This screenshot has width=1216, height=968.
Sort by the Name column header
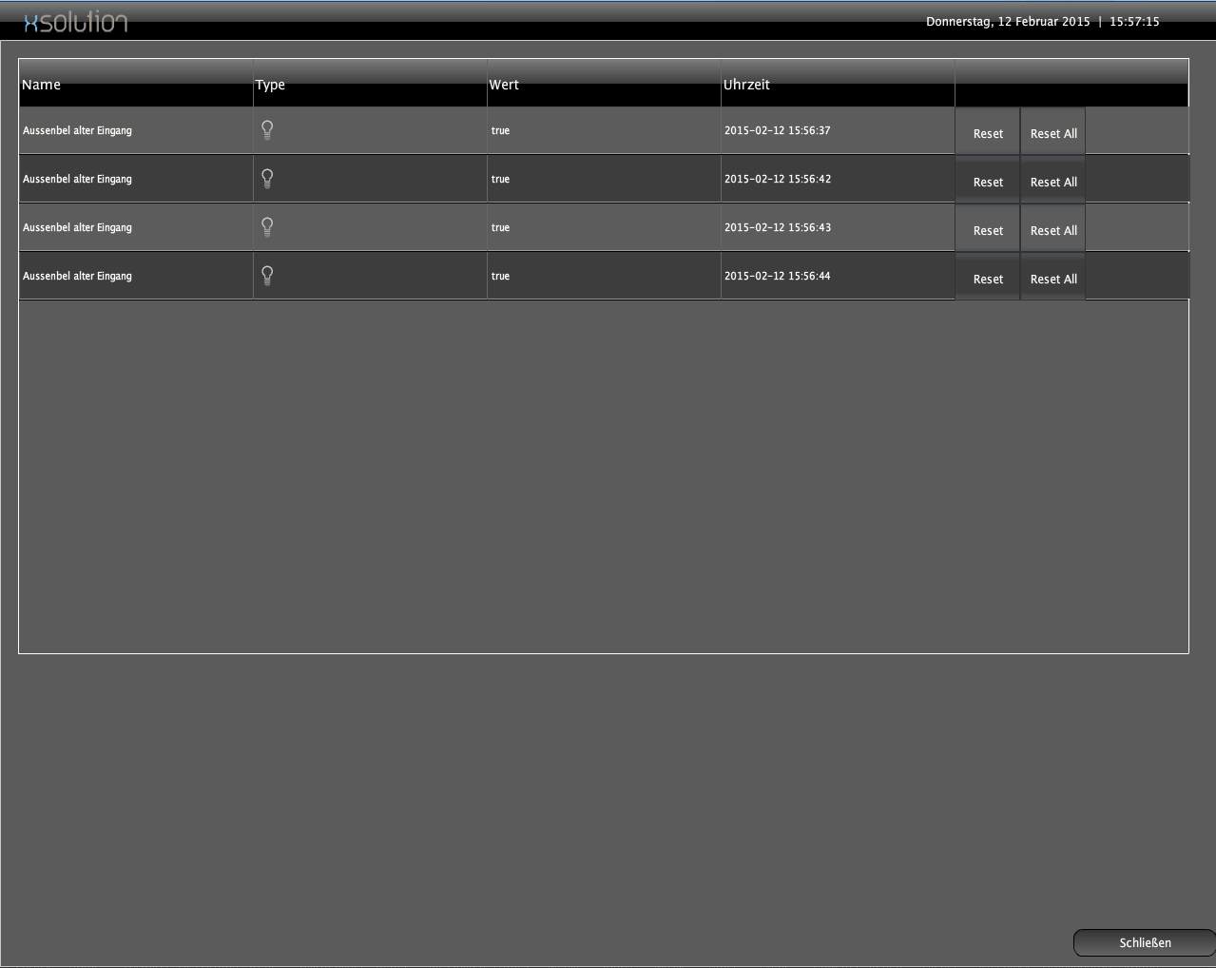tap(41, 85)
